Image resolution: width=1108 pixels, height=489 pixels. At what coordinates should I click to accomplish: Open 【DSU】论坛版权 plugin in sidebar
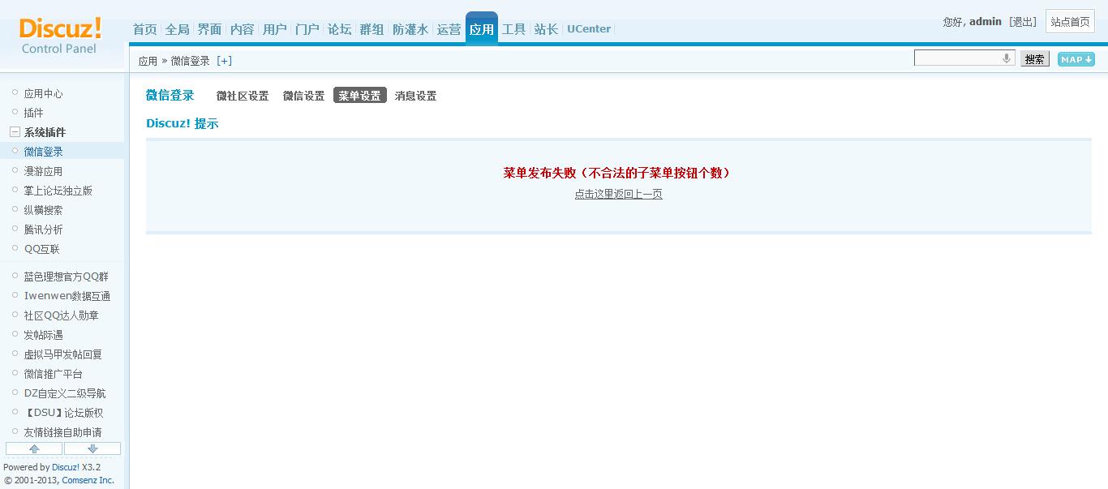tap(63, 413)
